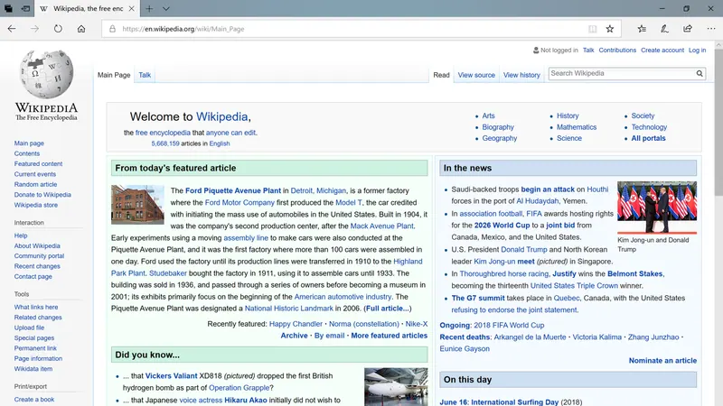Click Nominate an article link

pos(662,360)
